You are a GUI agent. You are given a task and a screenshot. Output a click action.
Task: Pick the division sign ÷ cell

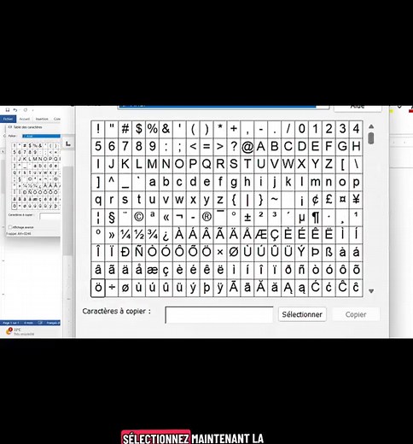[112, 288]
